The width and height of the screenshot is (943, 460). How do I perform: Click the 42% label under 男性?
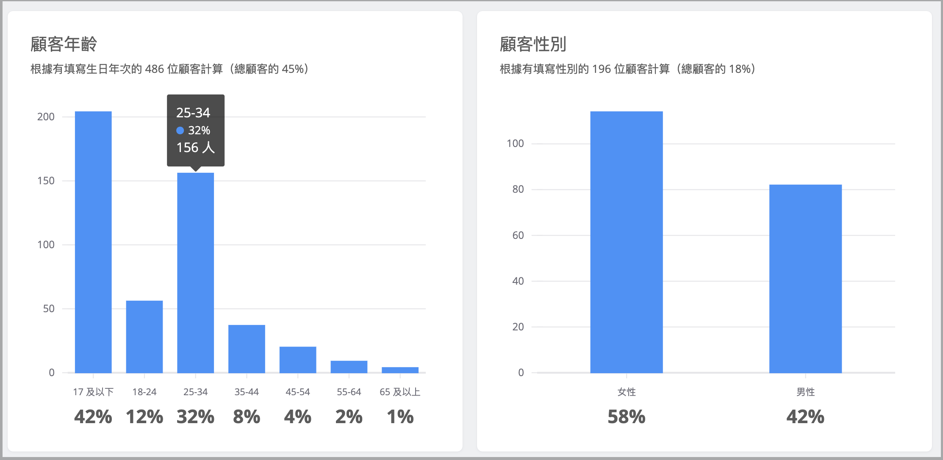[805, 417]
